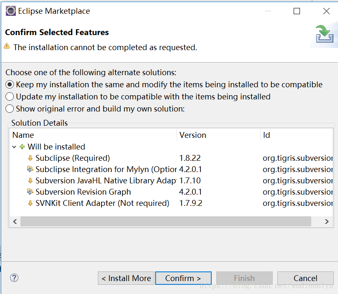
Task: Click version 1.7.10 cell
Action: pos(190,180)
